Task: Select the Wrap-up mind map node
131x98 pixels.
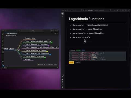Action: click(29, 59)
